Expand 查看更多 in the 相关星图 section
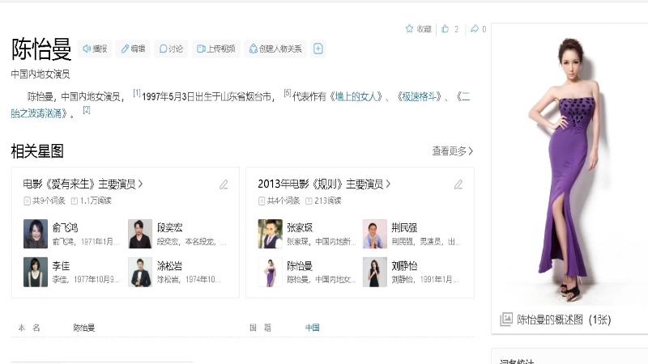Viewport: 648px width, 364px height. coord(453,151)
